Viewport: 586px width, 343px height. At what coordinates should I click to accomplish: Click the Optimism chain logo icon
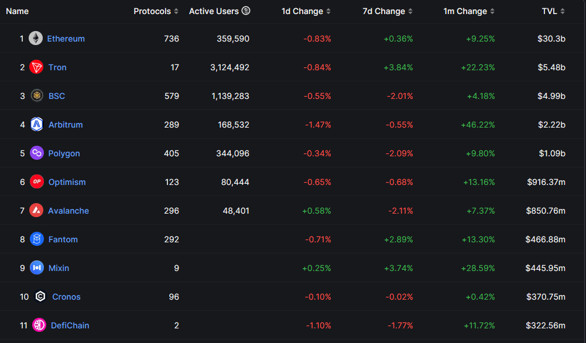pyautogui.click(x=37, y=182)
